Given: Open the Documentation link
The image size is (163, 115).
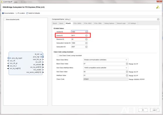Looking at the screenshot, I should coord(8,13).
